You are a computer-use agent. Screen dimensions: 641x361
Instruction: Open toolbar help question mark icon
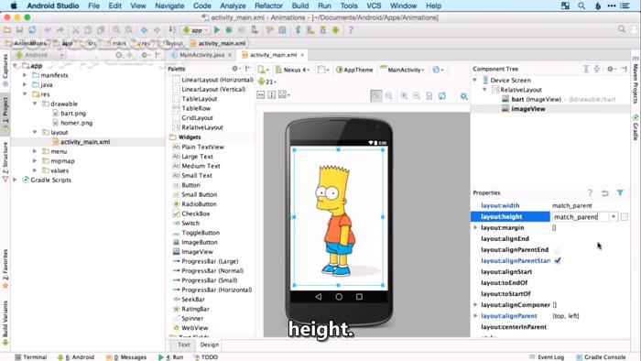(351, 30)
